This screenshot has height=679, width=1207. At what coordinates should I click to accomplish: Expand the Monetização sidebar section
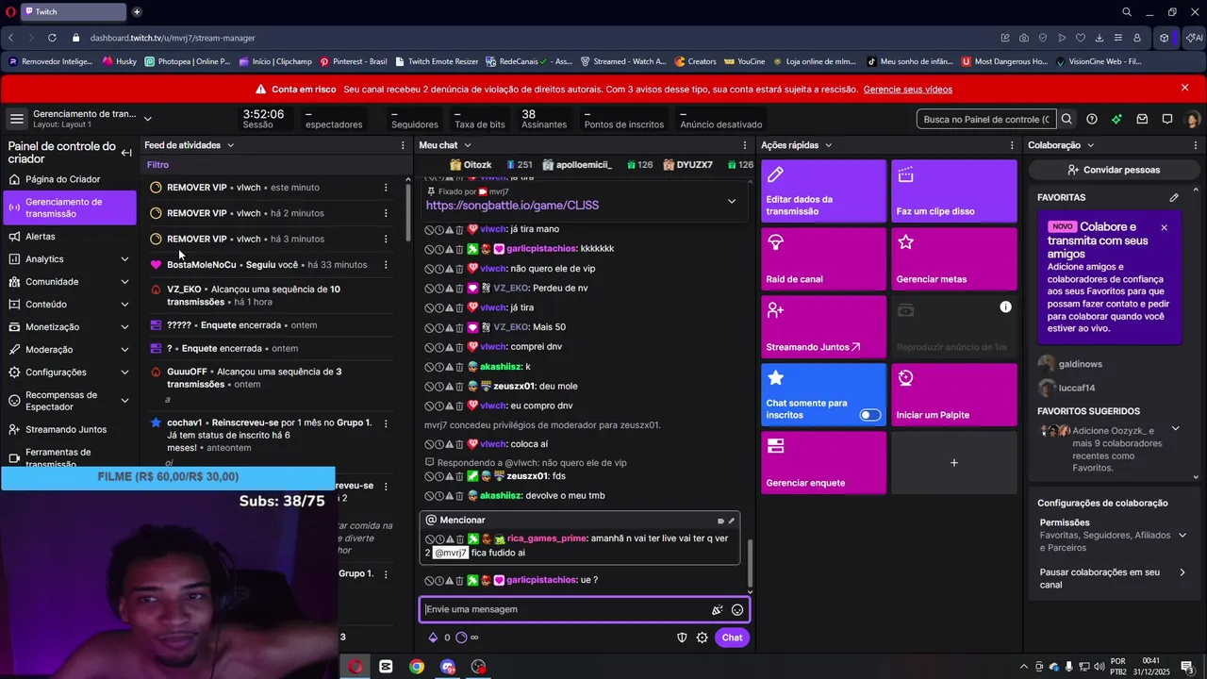pos(124,327)
